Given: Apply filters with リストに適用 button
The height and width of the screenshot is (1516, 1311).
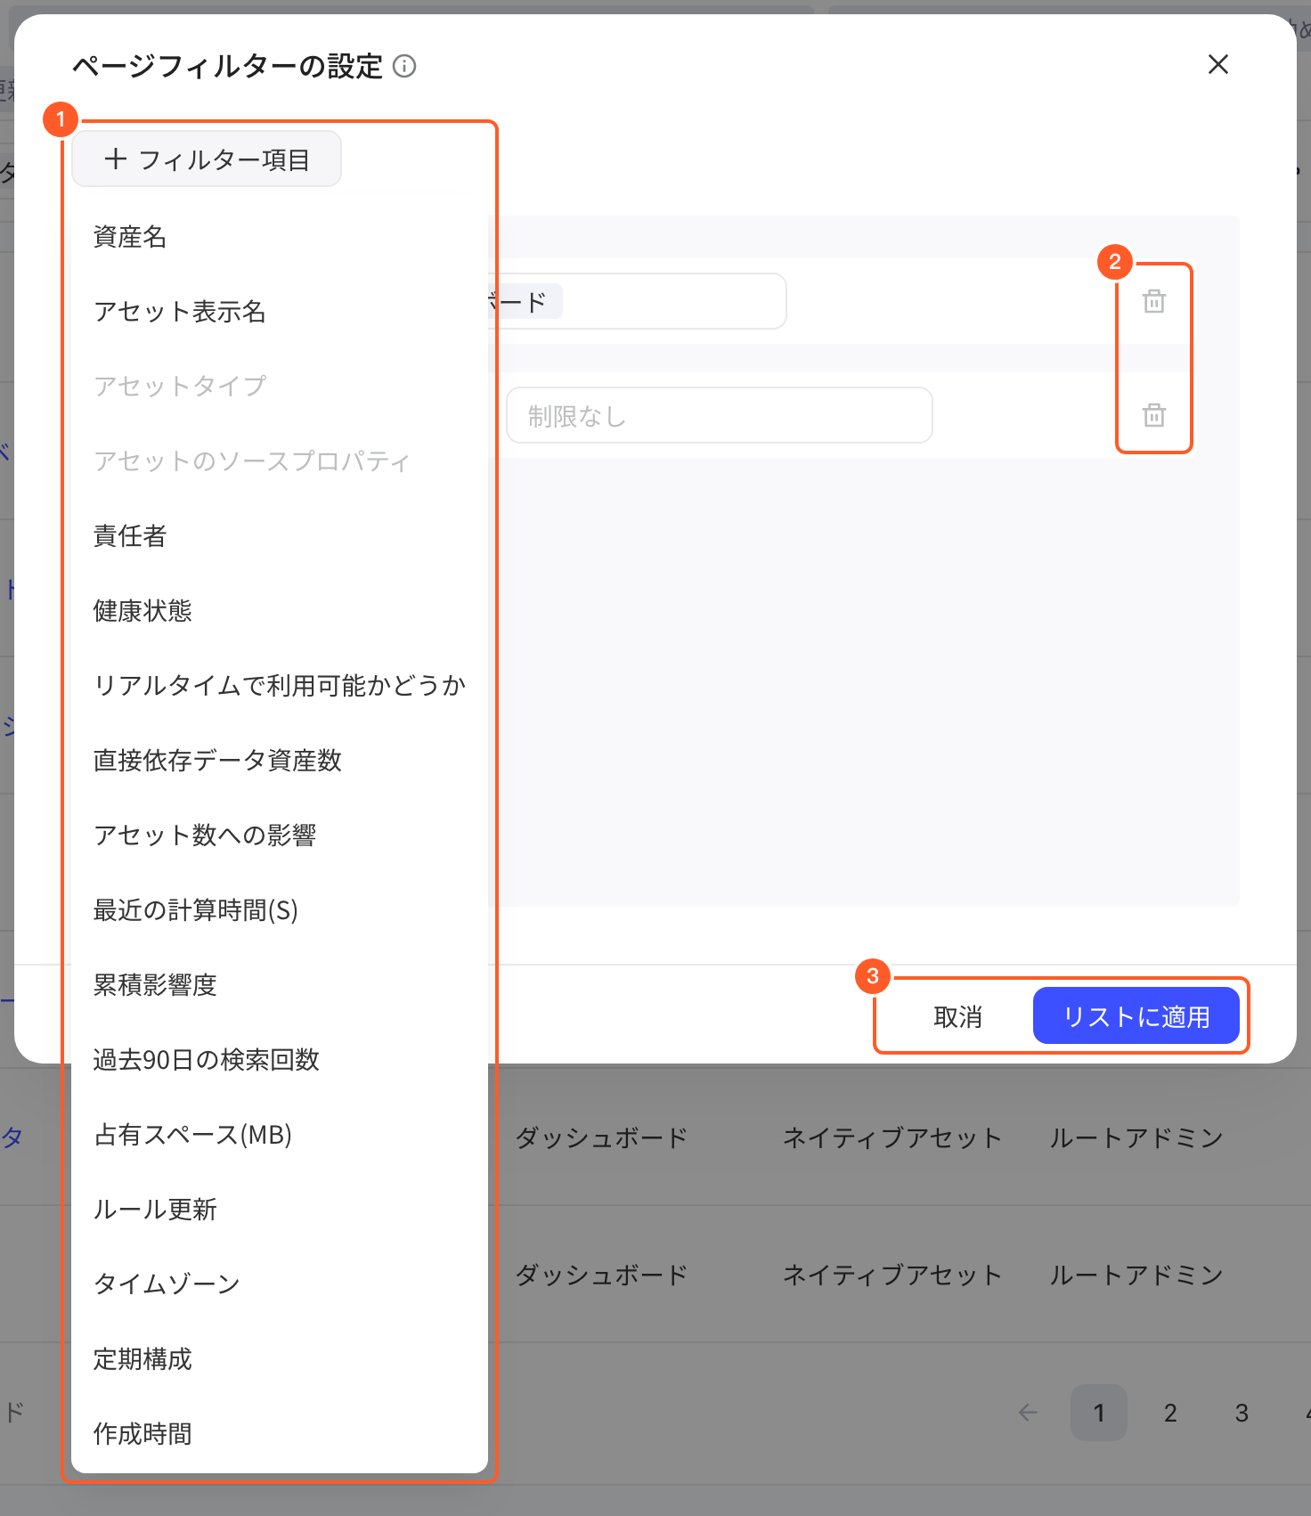Looking at the screenshot, I should [x=1136, y=1015].
